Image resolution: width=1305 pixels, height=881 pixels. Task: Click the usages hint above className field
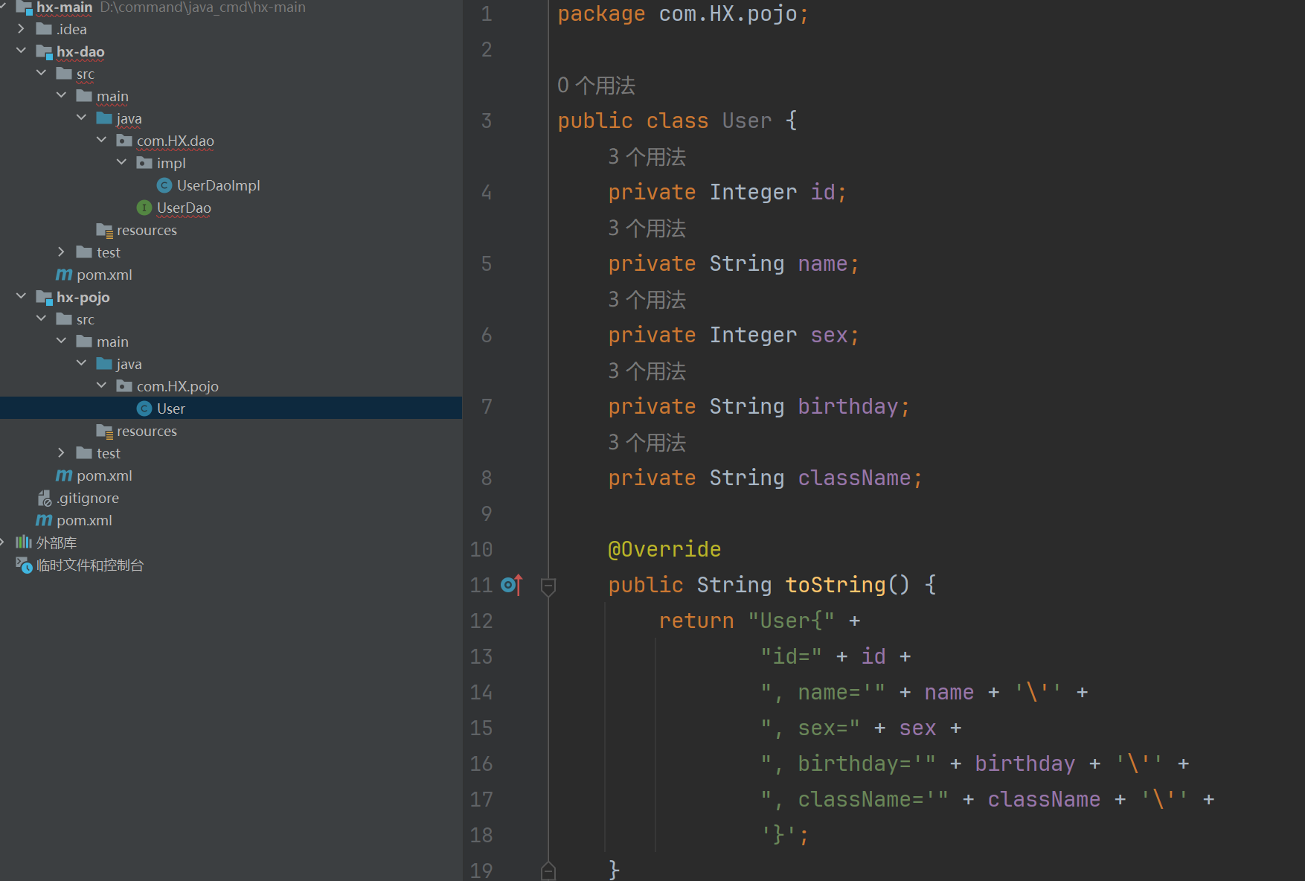click(647, 443)
